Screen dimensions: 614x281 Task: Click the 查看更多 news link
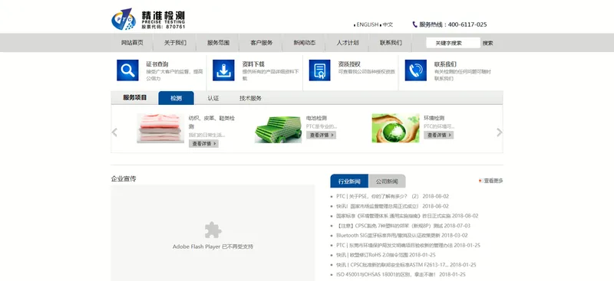(493, 181)
